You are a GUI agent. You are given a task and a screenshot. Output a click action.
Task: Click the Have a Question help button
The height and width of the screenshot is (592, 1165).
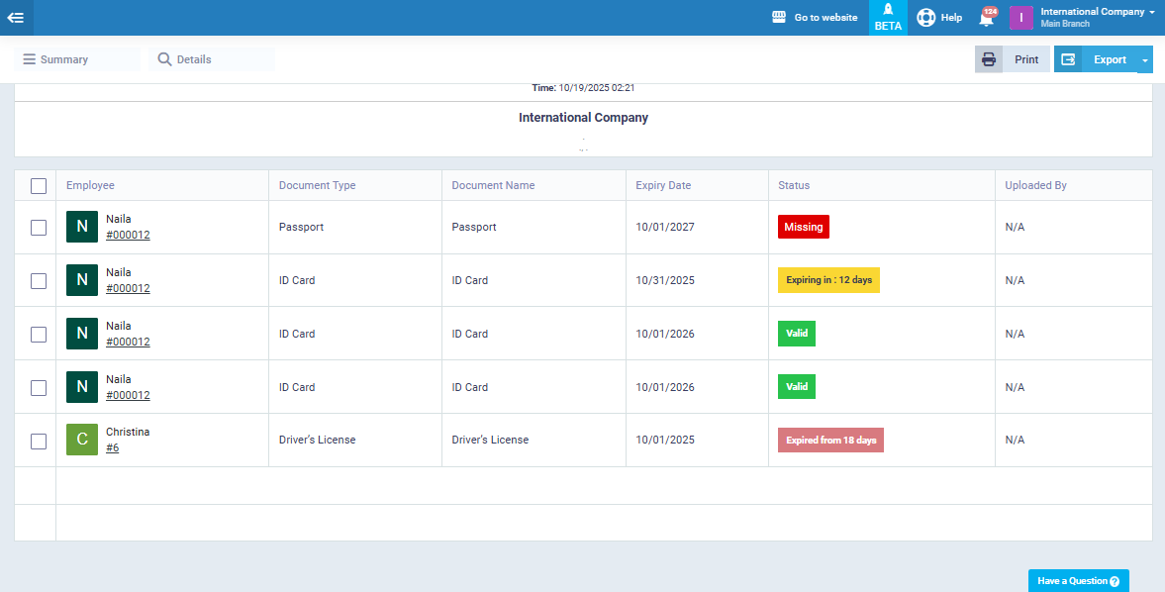1078,581
